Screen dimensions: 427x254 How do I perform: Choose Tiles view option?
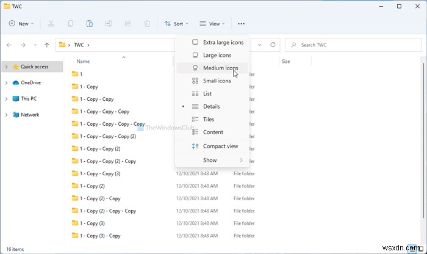[212, 119]
